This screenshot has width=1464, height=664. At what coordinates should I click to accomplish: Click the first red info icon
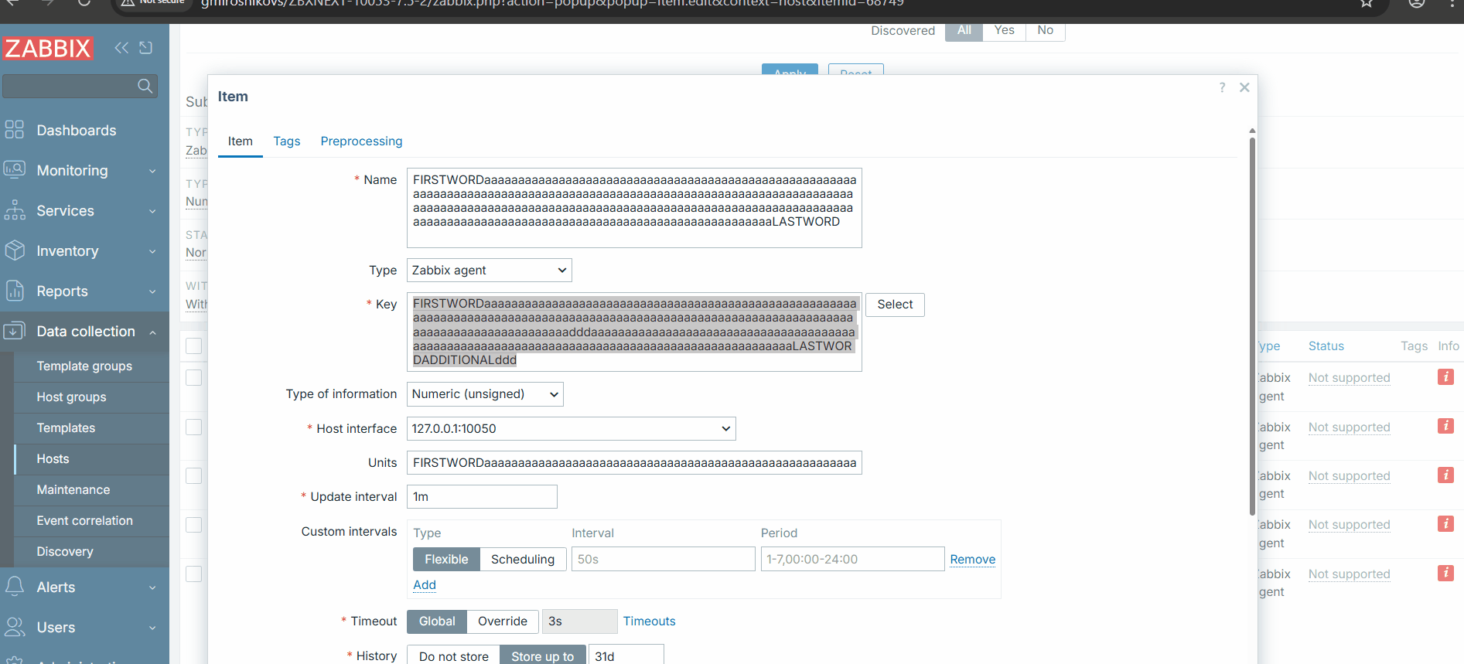pos(1445,377)
